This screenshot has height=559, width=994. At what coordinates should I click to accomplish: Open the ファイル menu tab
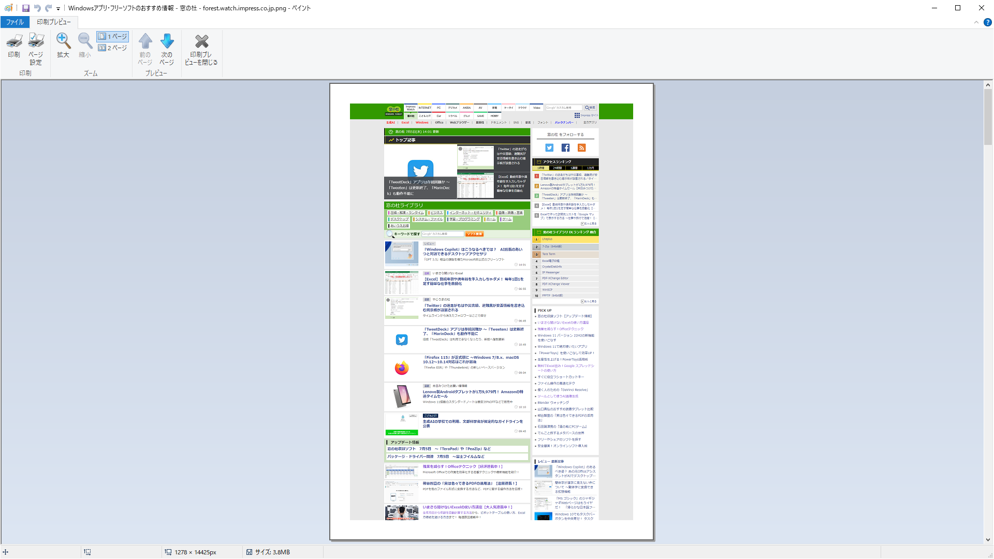tap(15, 22)
